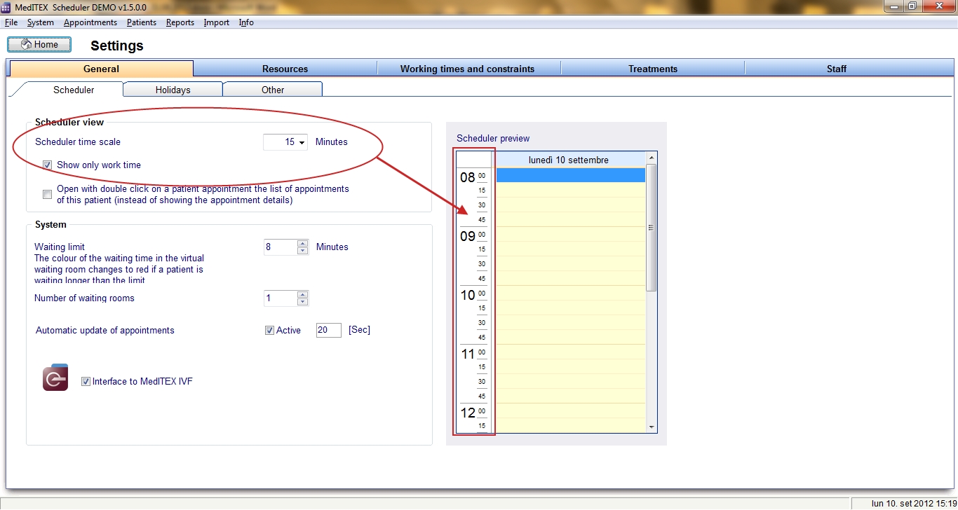
Task: Decrease the Waiting limit value
Action: point(303,251)
